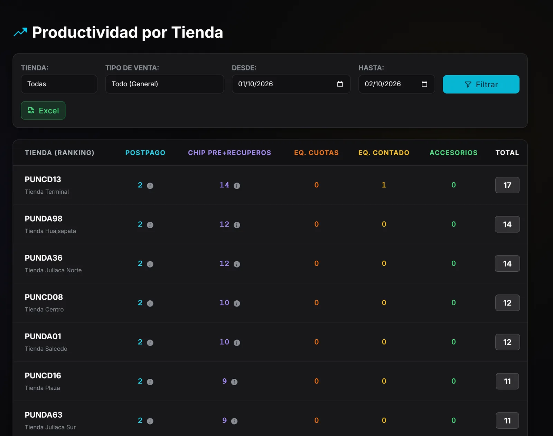Open the Tienda dropdown showing Todas
The height and width of the screenshot is (436, 553).
tap(59, 84)
